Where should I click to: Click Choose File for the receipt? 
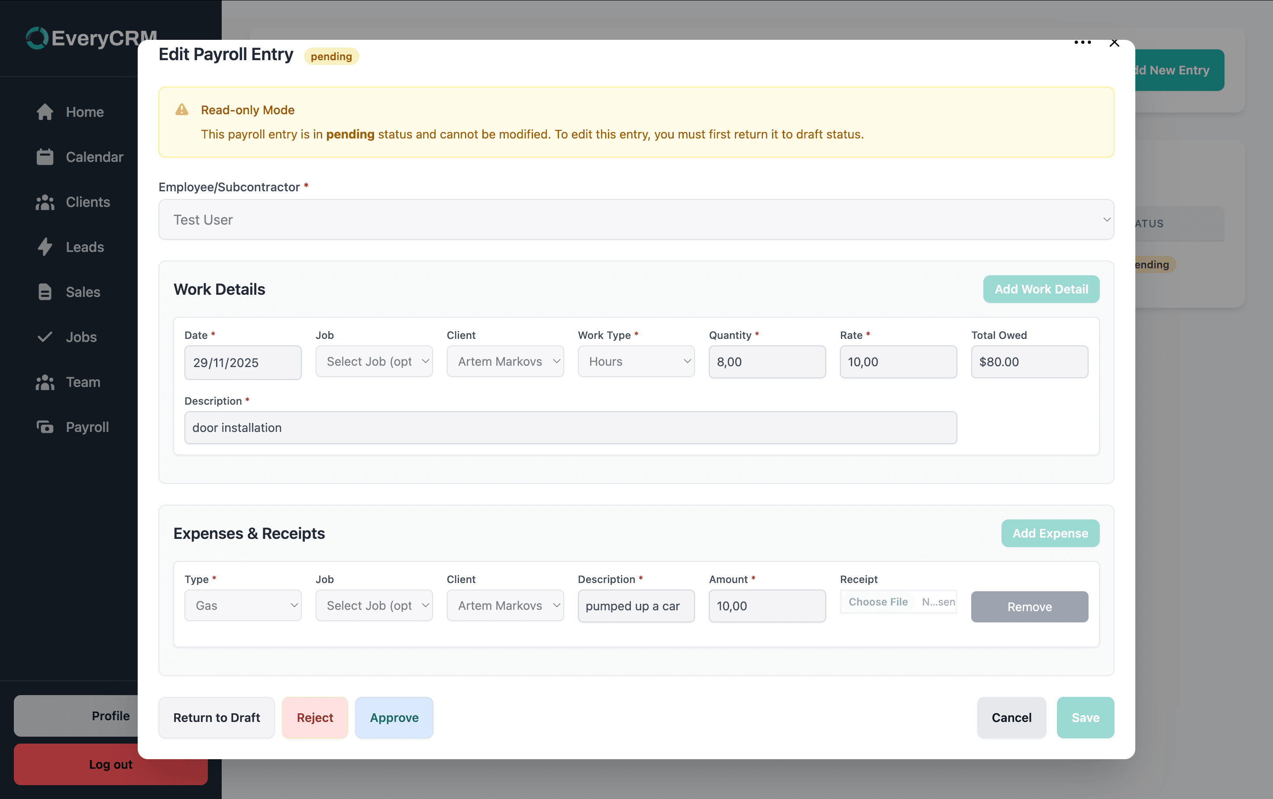(x=878, y=602)
